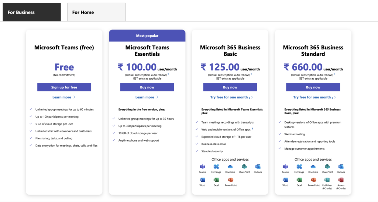The height and width of the screenshot is (202, 378).
Task: Click Buy now under Microsoft 365 Business Basic
Action: point(230,87)
